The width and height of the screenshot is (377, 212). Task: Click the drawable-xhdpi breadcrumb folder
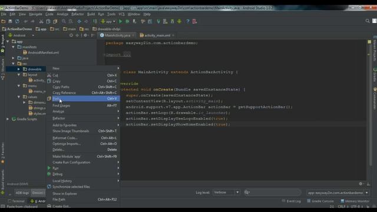pos(106,29)
